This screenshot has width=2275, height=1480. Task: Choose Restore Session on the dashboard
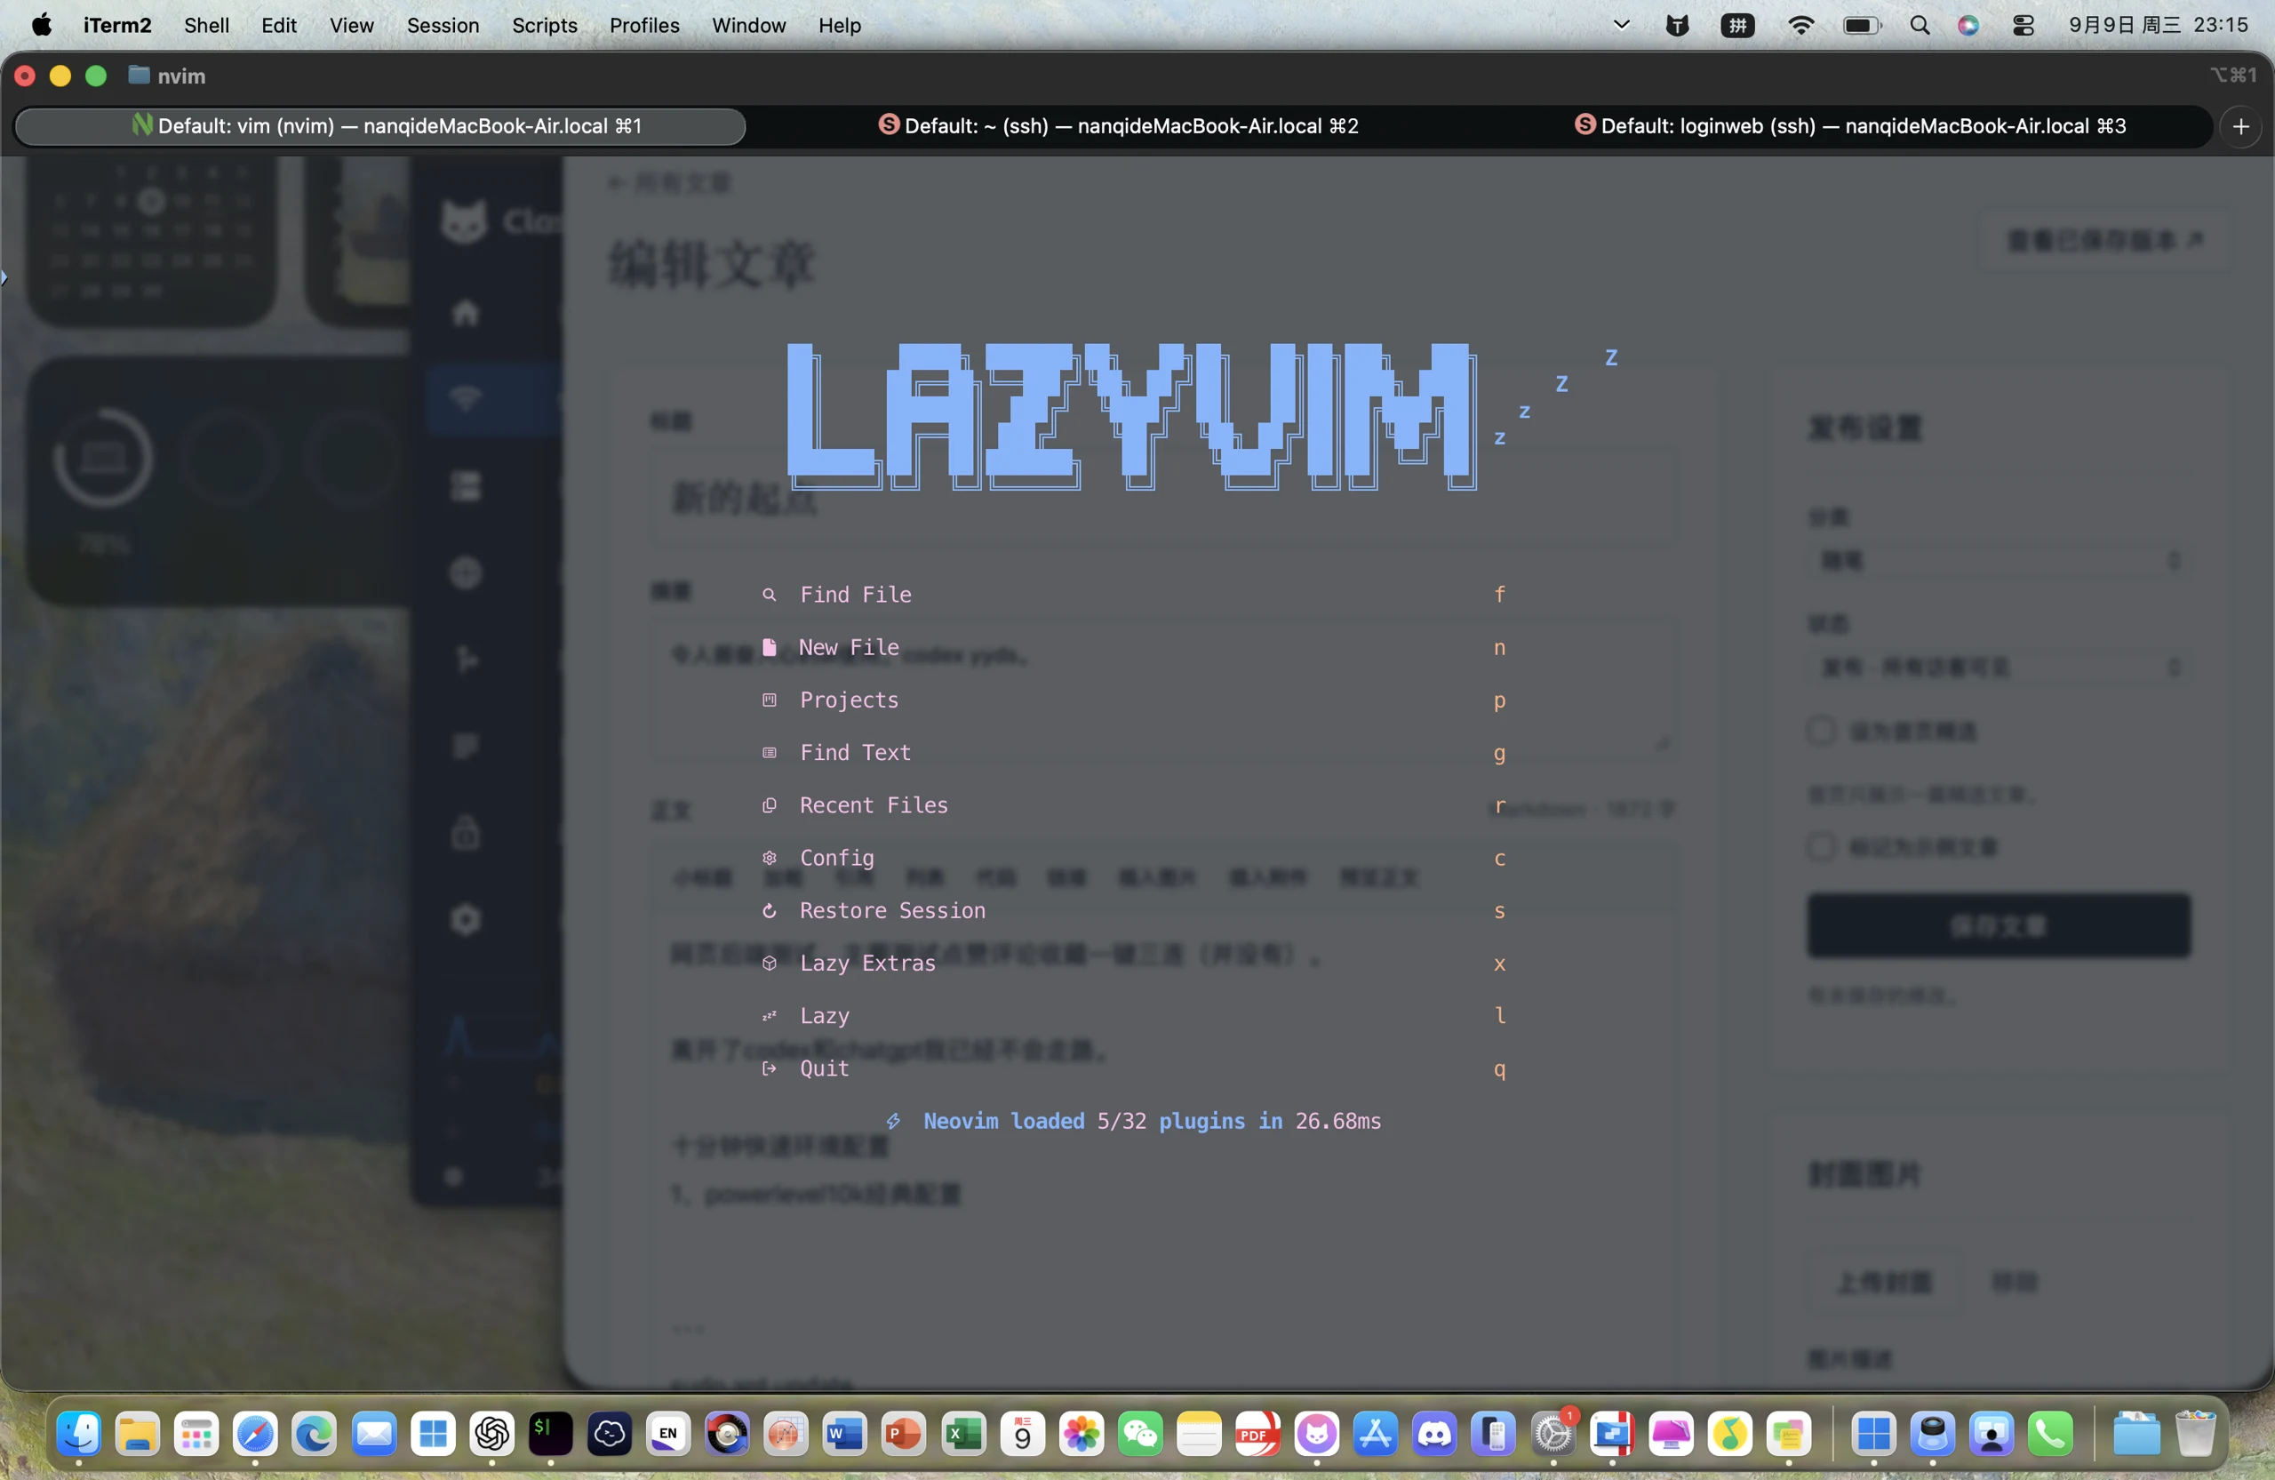click(x=1133, y=910)
